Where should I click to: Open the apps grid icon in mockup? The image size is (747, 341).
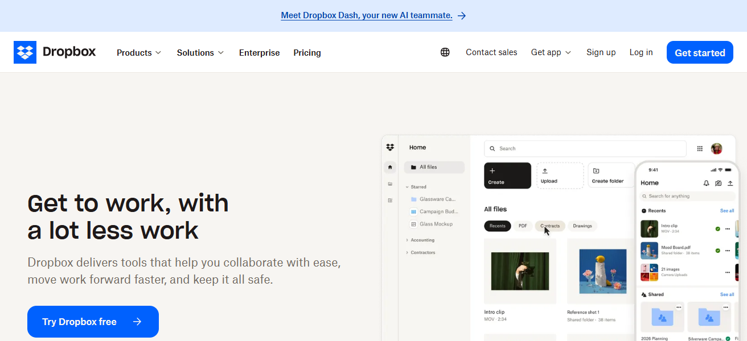700,148
